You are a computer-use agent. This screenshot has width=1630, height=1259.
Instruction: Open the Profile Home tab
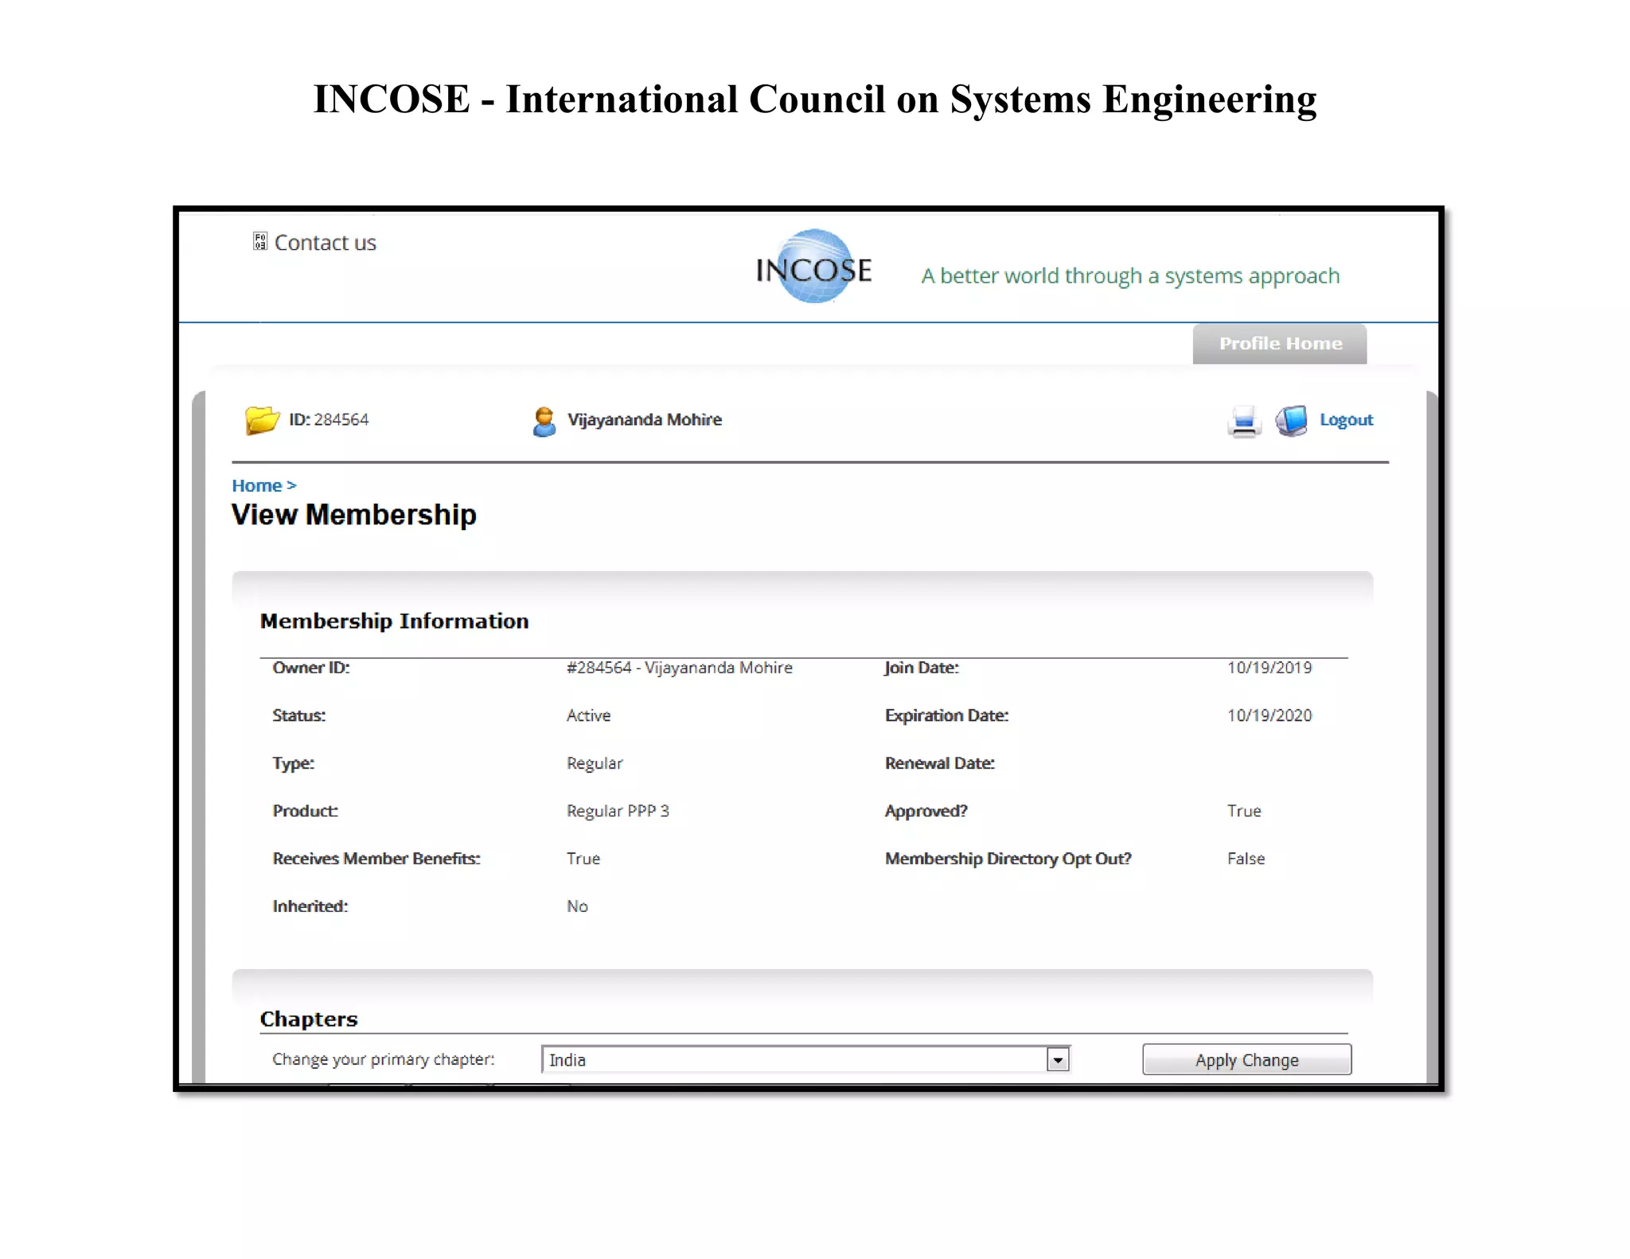coord(1280,344)
